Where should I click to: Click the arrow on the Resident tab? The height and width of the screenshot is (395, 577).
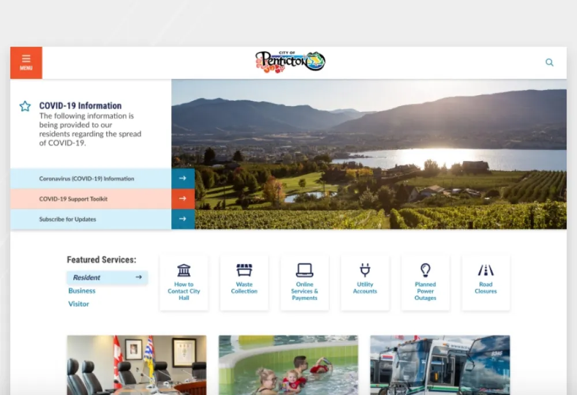point(138,277)
